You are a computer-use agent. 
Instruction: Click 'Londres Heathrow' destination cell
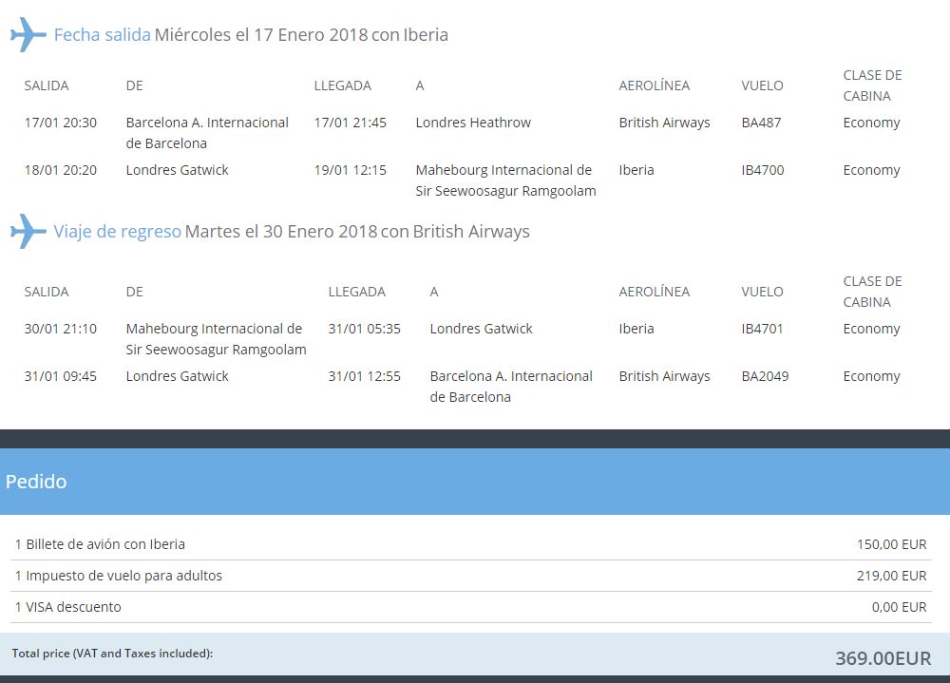tap(473, 123)
